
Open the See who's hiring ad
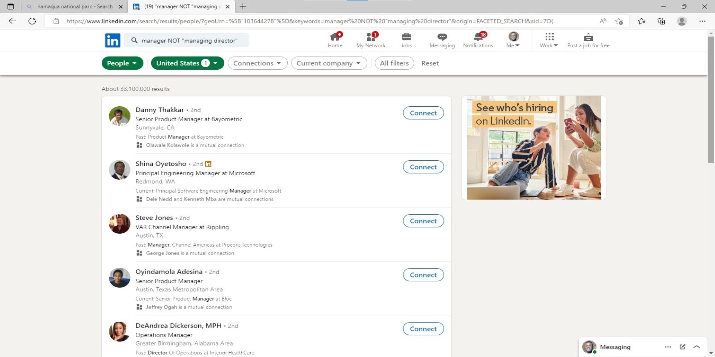point(534,147)
